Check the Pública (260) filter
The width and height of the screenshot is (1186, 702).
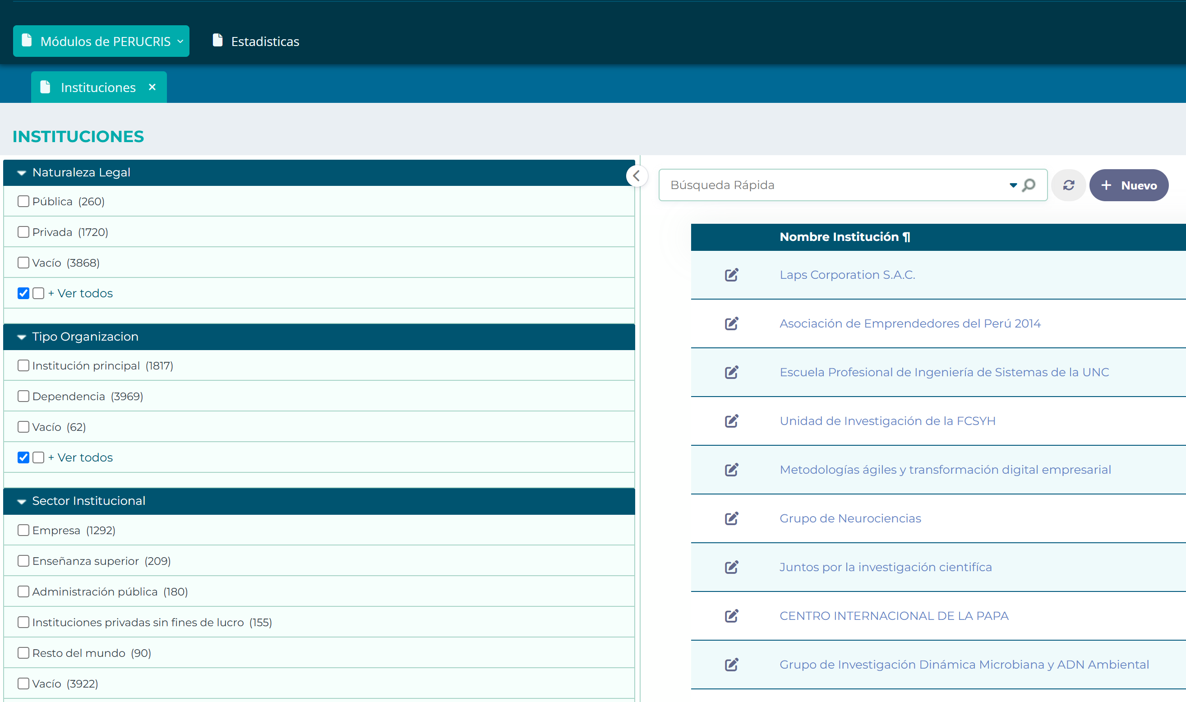click(x=23, y=202)
